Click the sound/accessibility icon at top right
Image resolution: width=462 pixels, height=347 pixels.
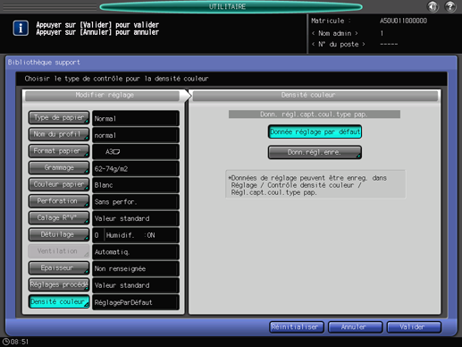(433, 6)
